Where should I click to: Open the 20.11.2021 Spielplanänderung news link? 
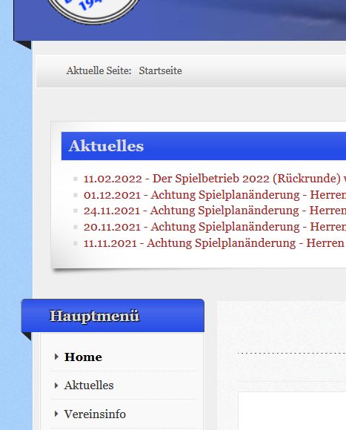pyautogui.click(x=215, y=227)
